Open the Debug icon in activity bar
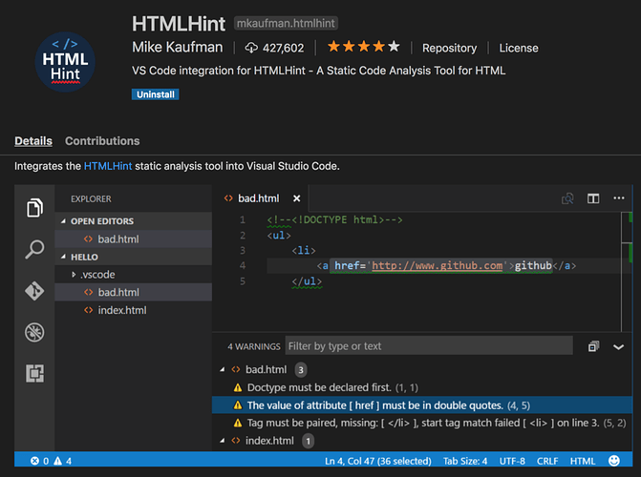Viewport: 641px width, 477px height. pos(34,332)
